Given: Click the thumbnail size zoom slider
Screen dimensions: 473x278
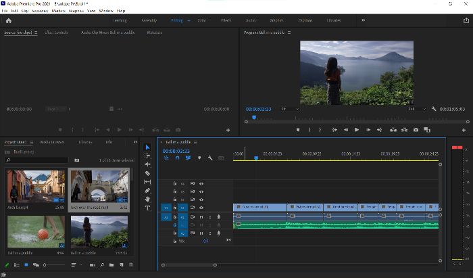Looking at the screenshot, I should tap(54, 264).
